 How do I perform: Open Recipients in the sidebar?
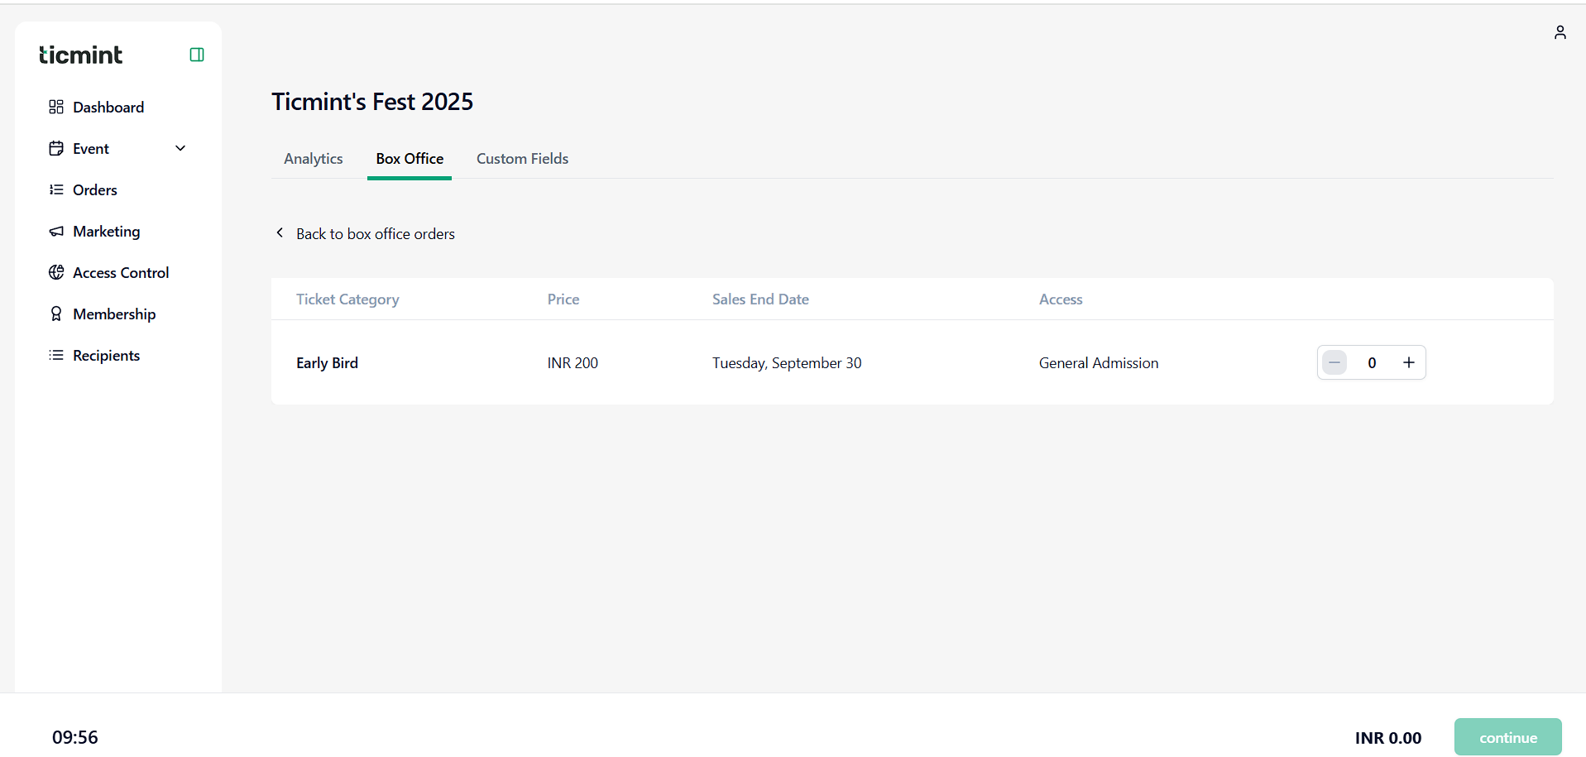107,355
